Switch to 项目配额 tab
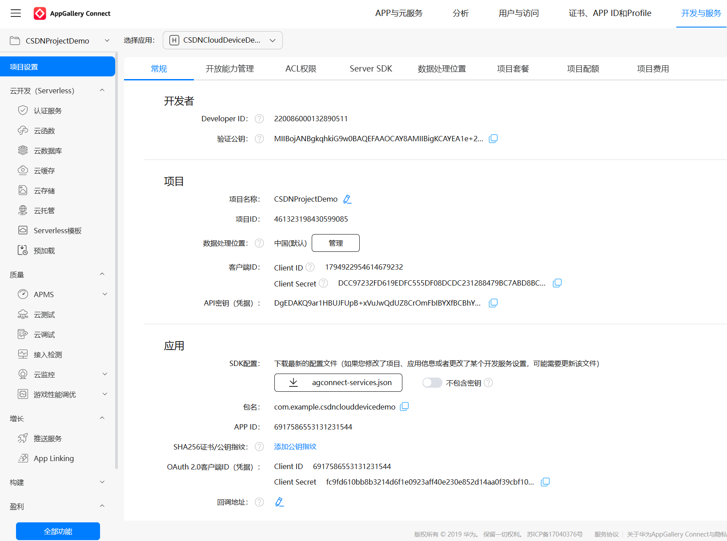727x541 pixels. (583, 68)
